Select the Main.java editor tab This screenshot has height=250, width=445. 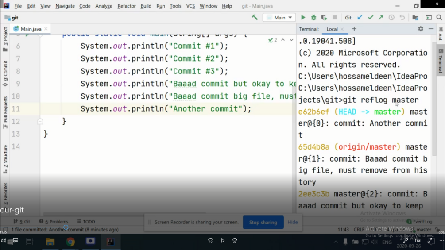[31, 29]
